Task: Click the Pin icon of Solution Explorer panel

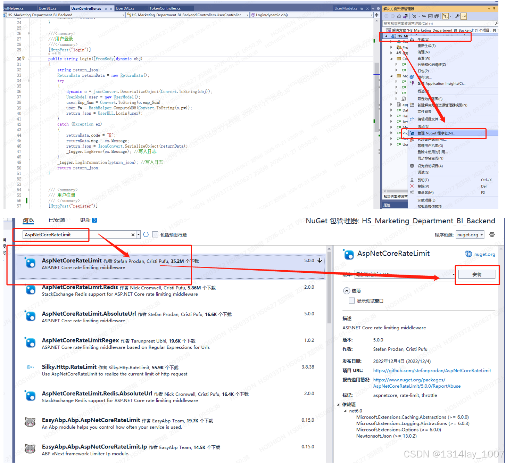Action: [494, 9]
